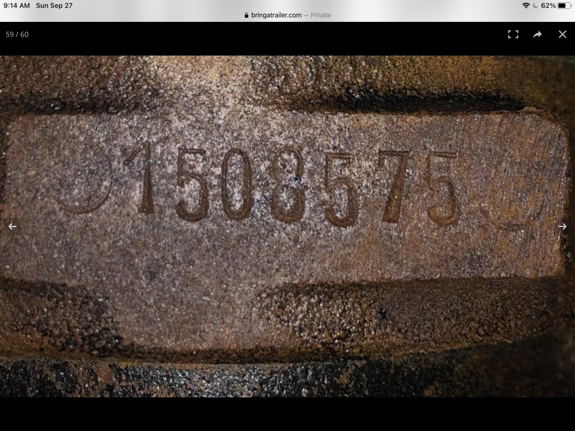Open the stamped number photo

[287, 226]
